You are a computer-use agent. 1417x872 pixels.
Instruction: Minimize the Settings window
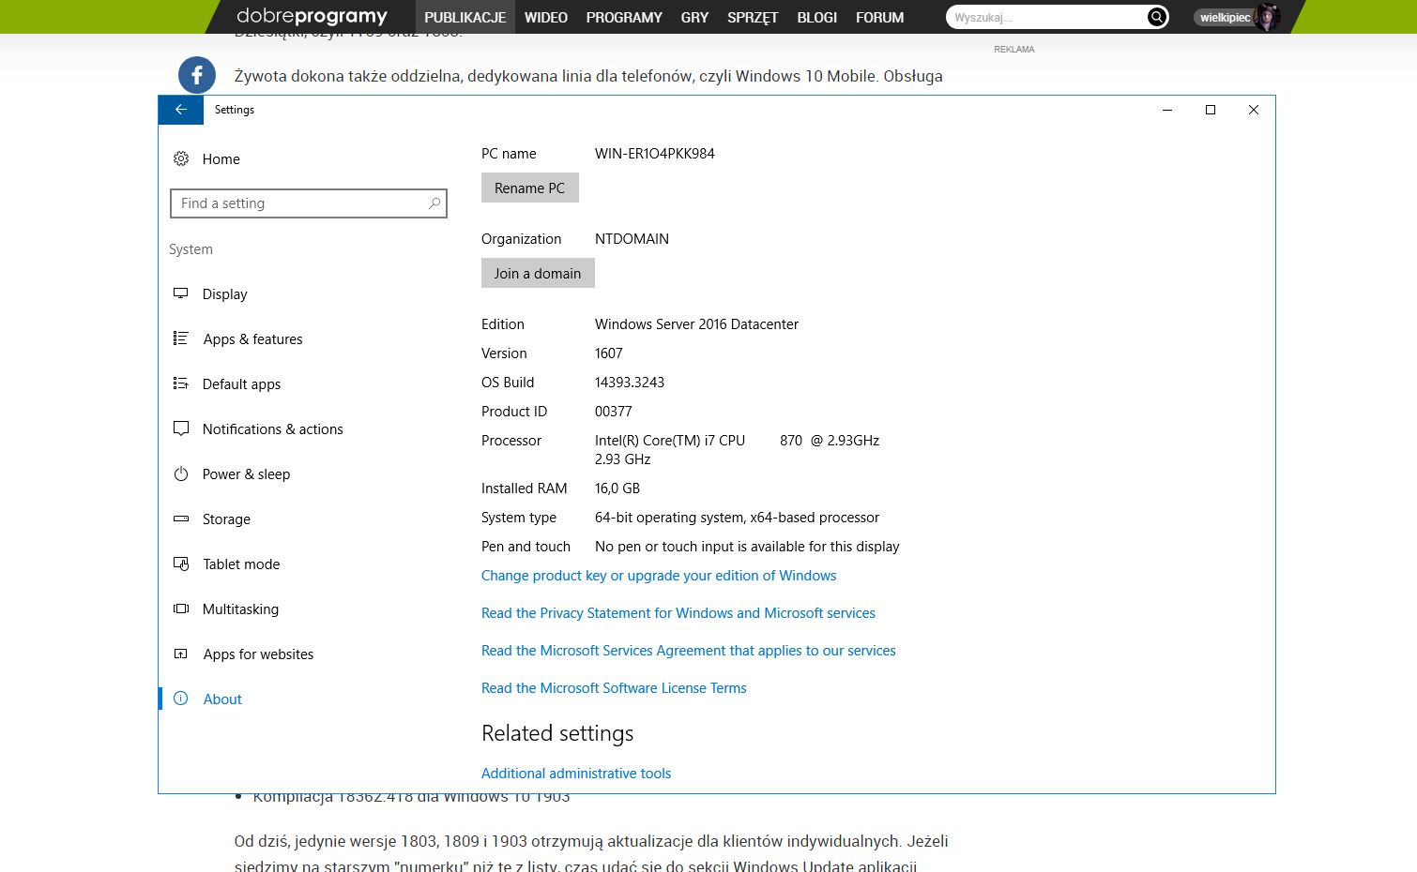pos(1167,110)
